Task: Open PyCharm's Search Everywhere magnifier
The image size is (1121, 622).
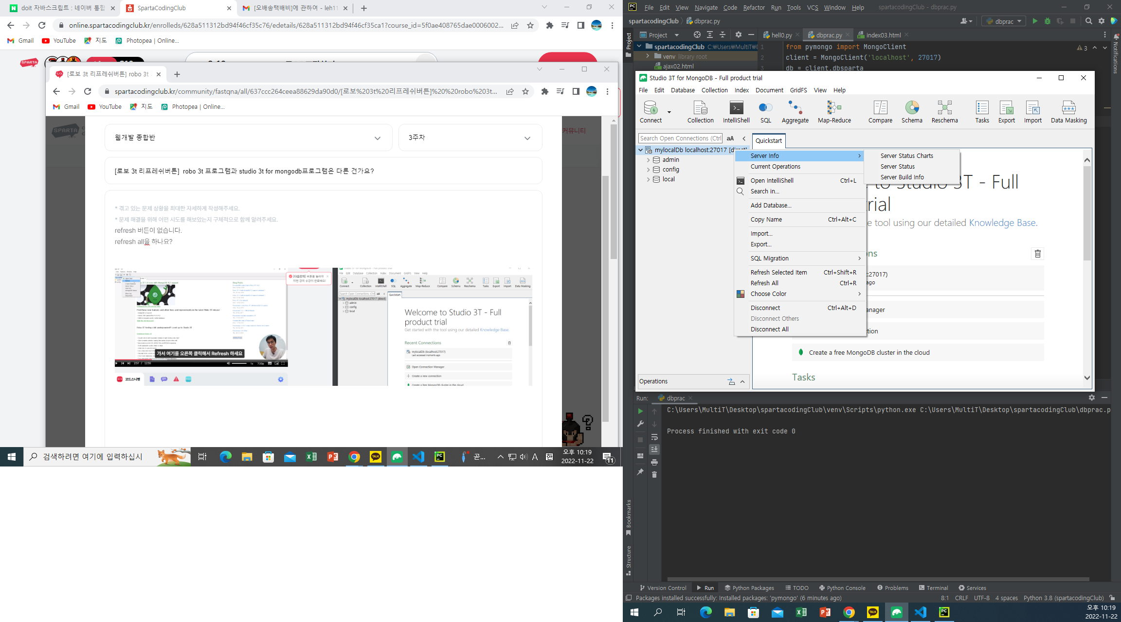Action: click(x=1089, y=21)
